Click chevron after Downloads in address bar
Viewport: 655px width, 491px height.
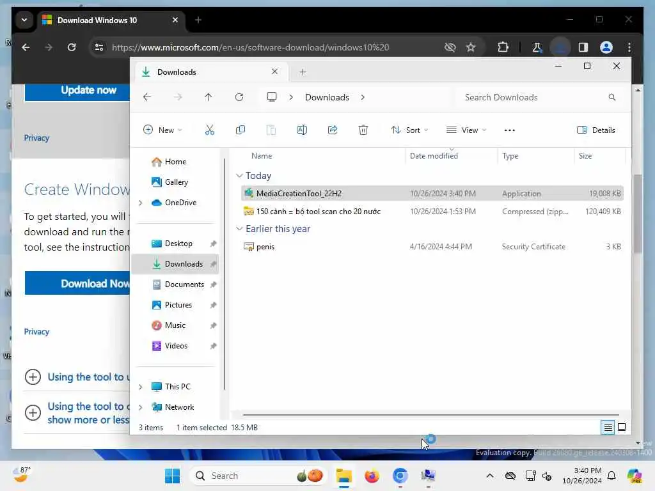[x=363, y=97]
